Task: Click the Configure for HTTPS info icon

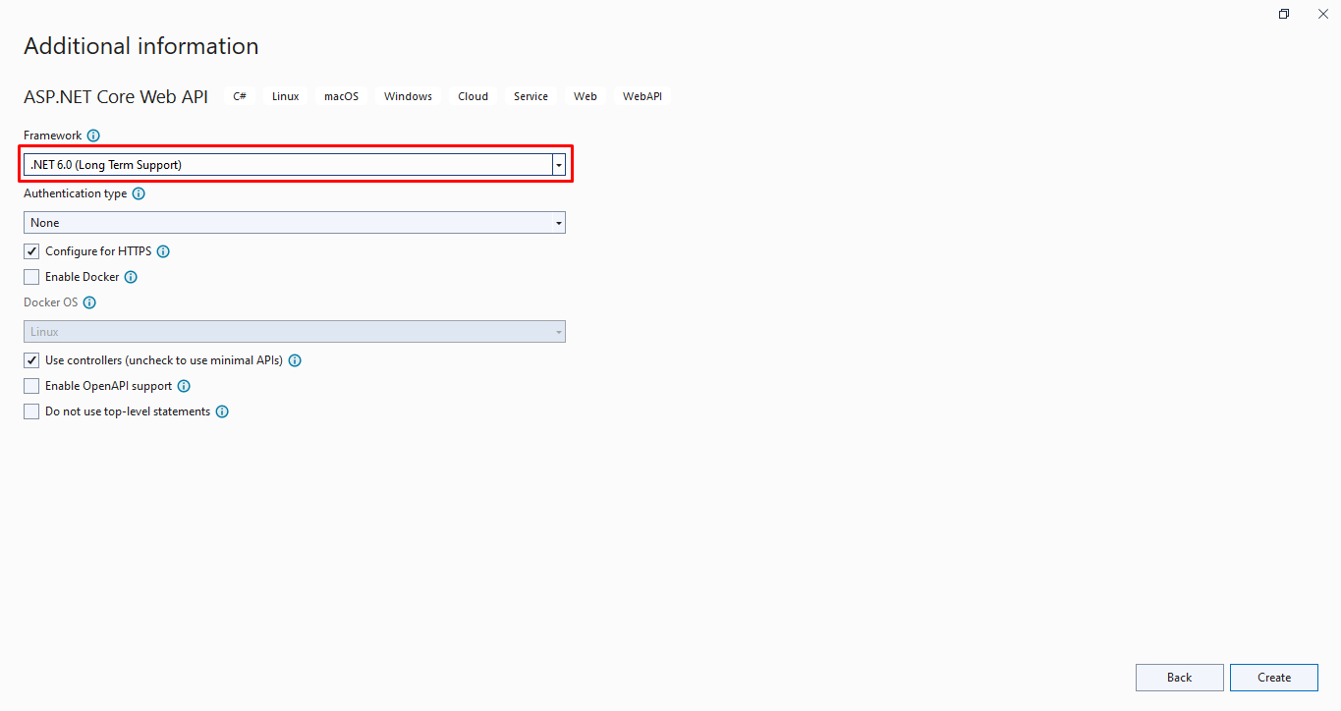Action: (163, 251)
